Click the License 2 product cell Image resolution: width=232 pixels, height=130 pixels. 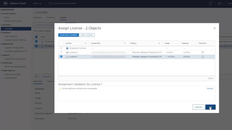click(147, 52)
